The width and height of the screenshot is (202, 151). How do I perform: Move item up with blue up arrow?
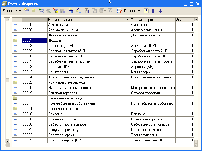click(x=153, y=11)
